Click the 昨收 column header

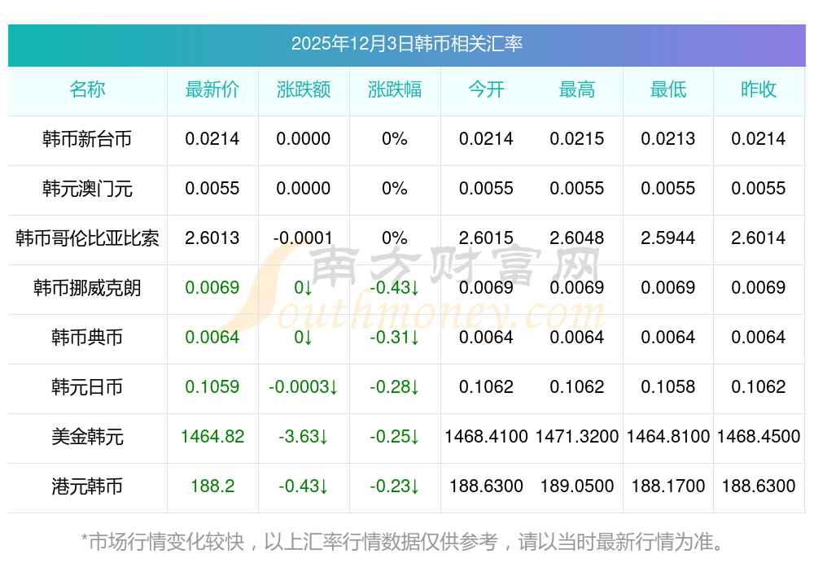(x=759, y=89)
